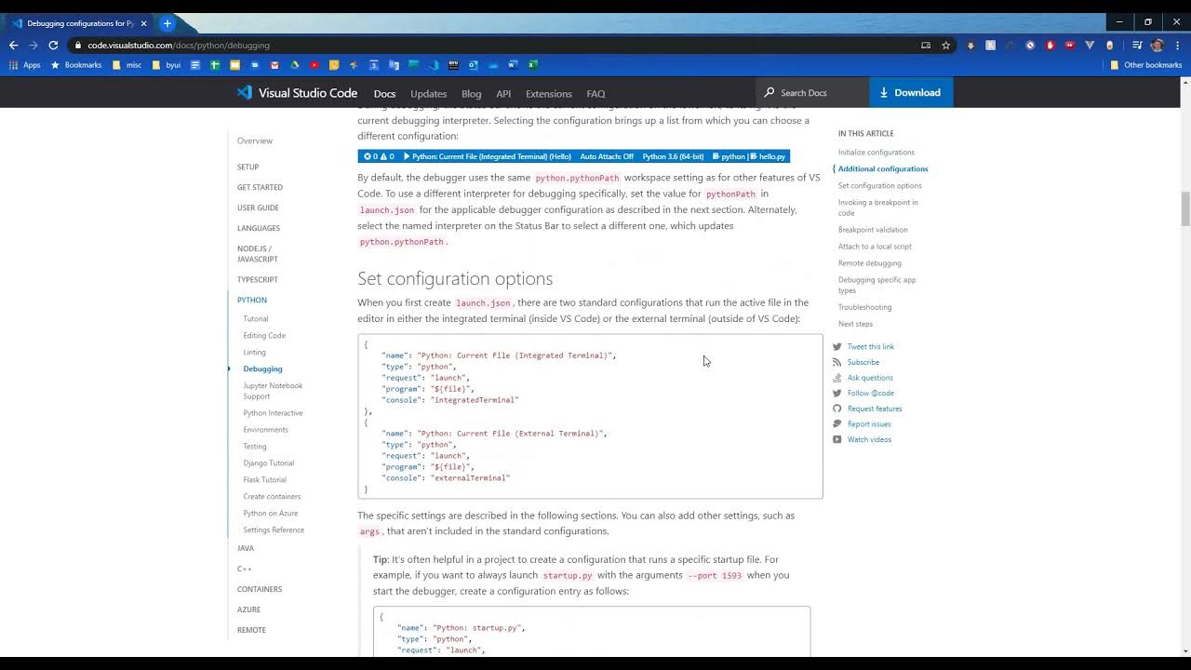Open the Google Docs bookmark icon
Image resolution: width=1191 pixels, height=670 pixels.
coord(194,65)
